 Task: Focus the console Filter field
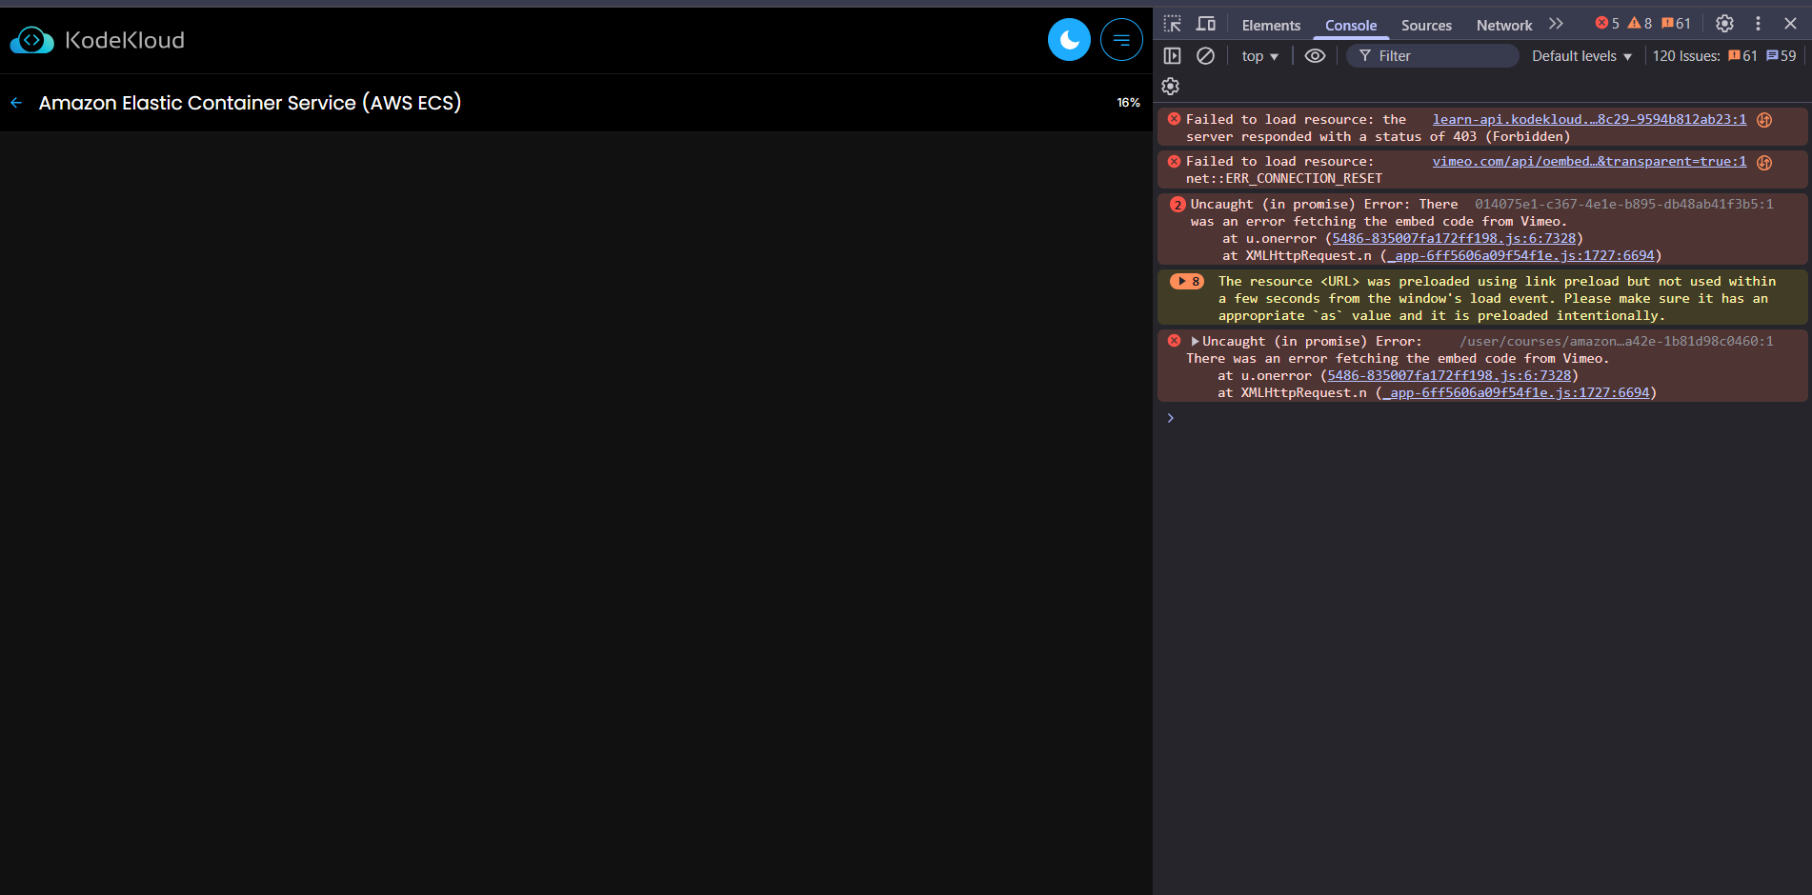pyautogui.click(x=1433, y=56)
